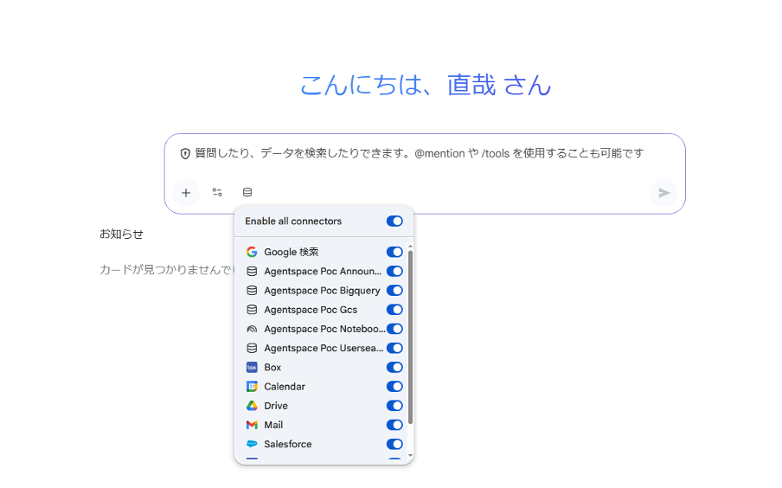This screenshot has width=782, height=488.
Task: Select the Agentspace Poc Noteboo... list item
Action: coord(318,329)
